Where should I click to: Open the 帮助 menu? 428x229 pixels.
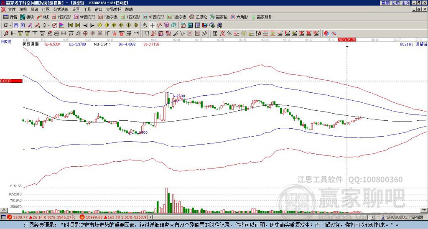129,10
